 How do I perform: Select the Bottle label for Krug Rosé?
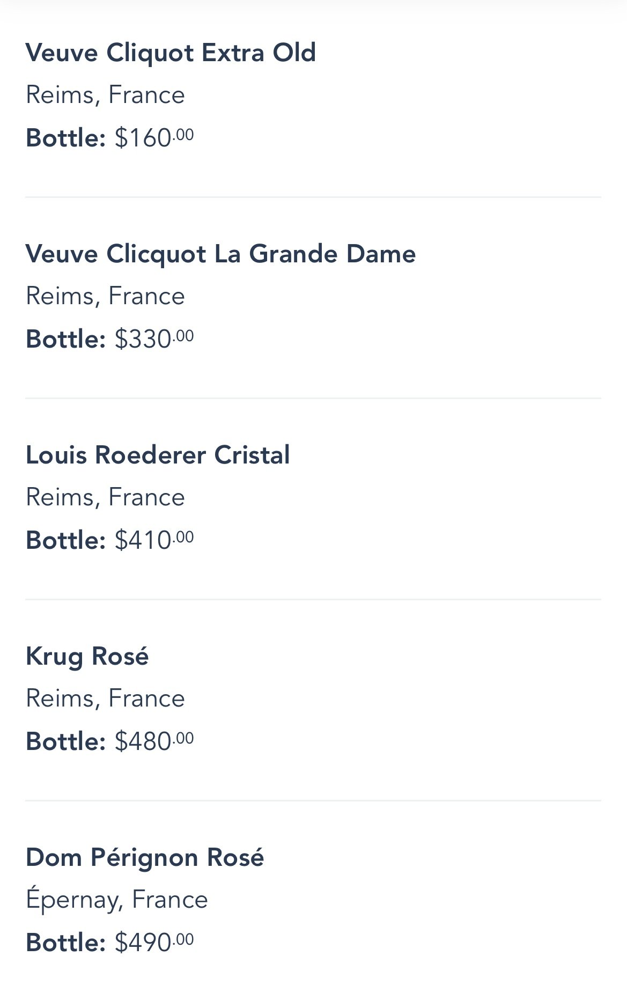pyautogui.click(x=65, y=741)
